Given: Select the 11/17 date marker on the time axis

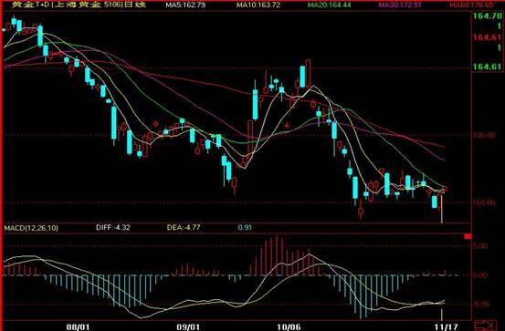Looking at the screenshot, I should coord(446,326).
